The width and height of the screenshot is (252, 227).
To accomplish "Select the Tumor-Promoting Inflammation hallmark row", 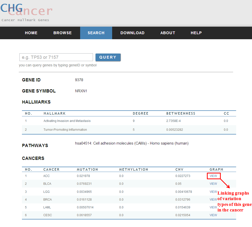I will (x=65, y=130).
